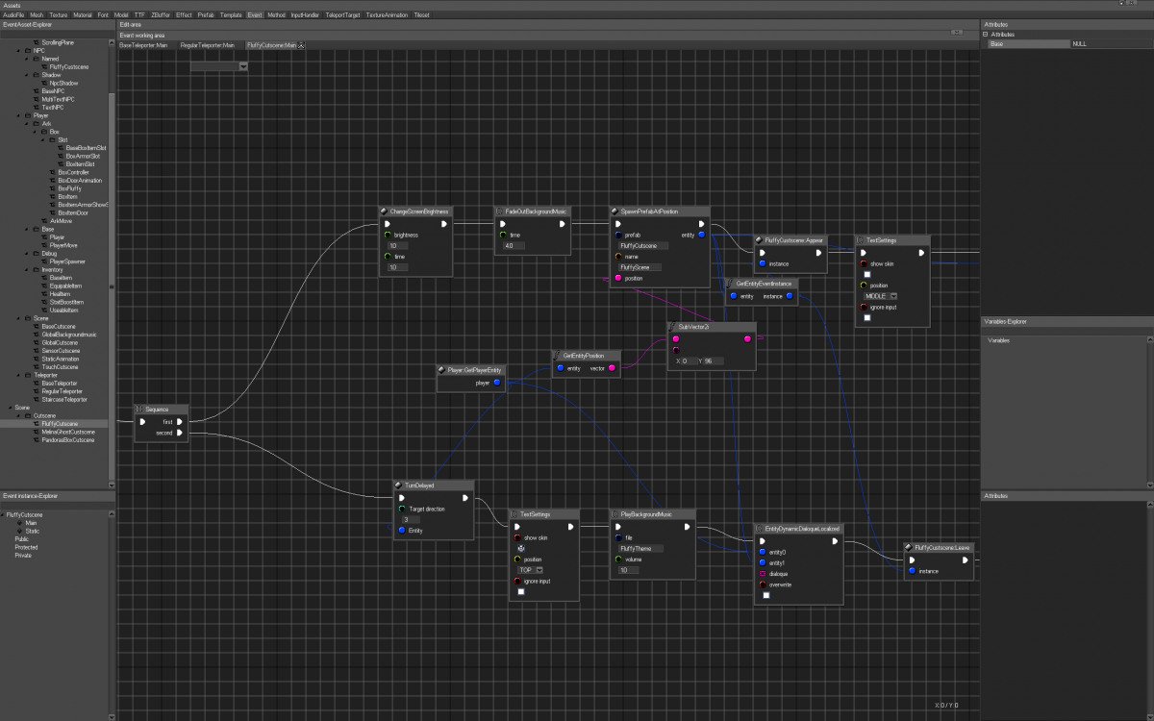Click the gear icon on ChangeScreenBrightness node header
The height and width of the screenshot is (721, 1154).
tap(383, 211)
